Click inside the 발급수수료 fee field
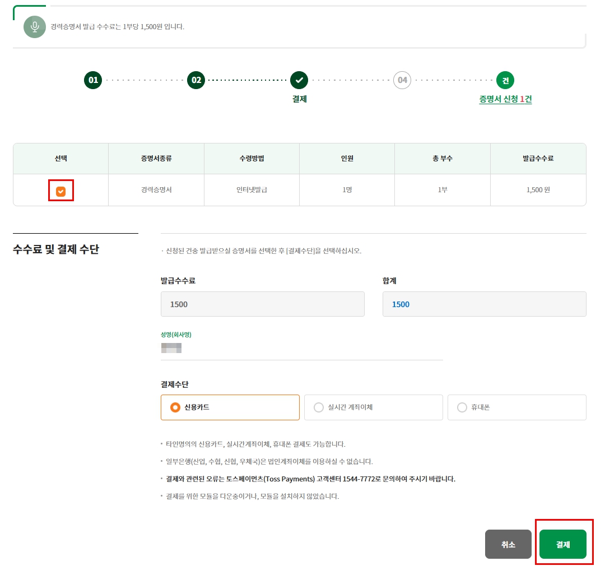The image size is (605, 575). point(262,304)
